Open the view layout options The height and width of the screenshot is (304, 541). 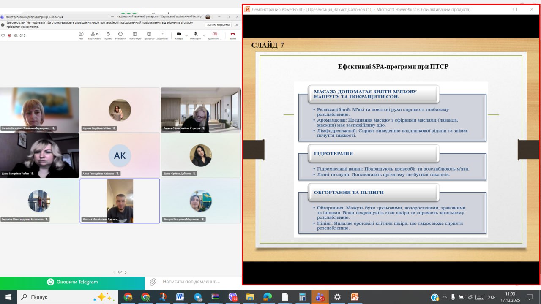click(x=134, y=35)
